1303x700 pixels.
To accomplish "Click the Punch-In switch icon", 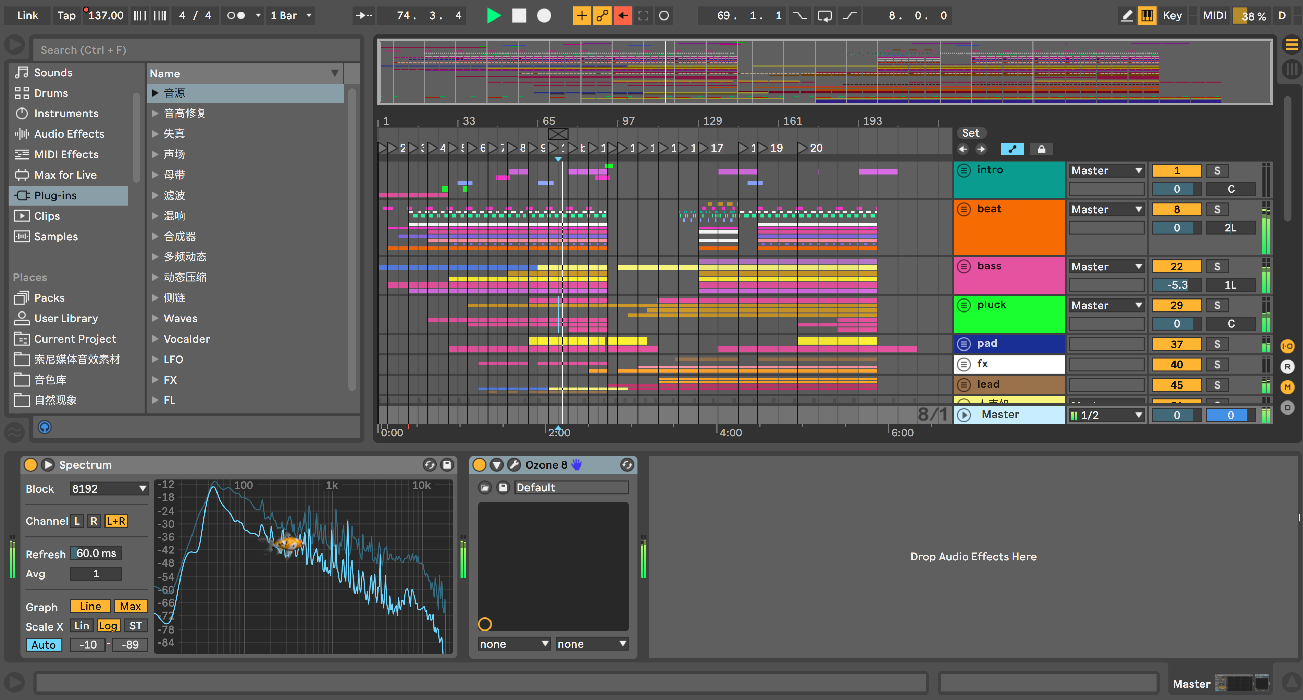I will click(x=800, y=16).
